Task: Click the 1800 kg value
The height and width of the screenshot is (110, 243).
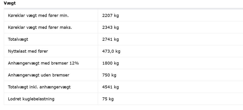Action: coord(110,63)
